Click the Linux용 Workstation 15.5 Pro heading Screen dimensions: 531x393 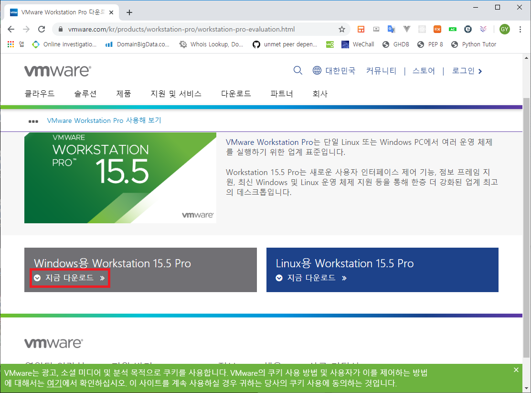(x=345, y=263)
